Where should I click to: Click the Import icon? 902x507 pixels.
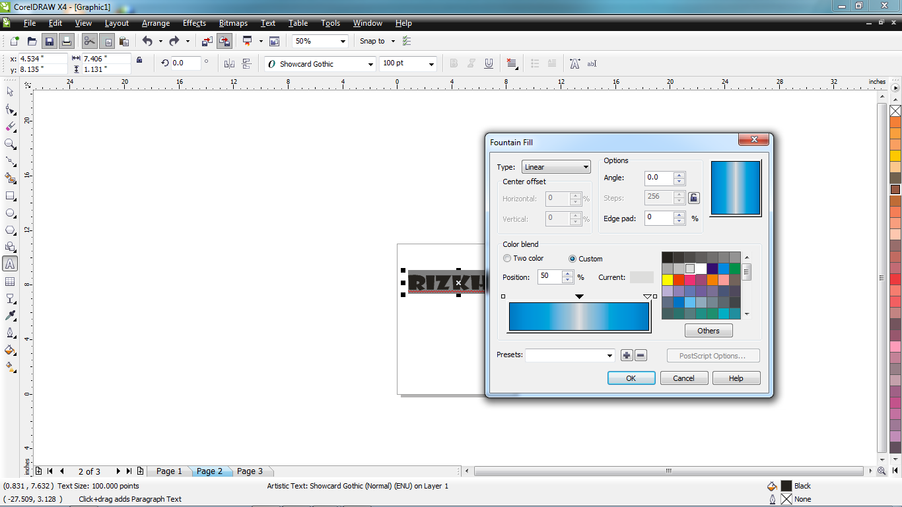pos(207,41)
